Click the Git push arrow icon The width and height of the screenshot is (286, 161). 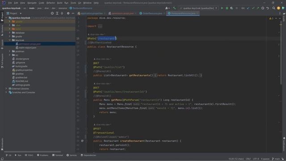258,8
